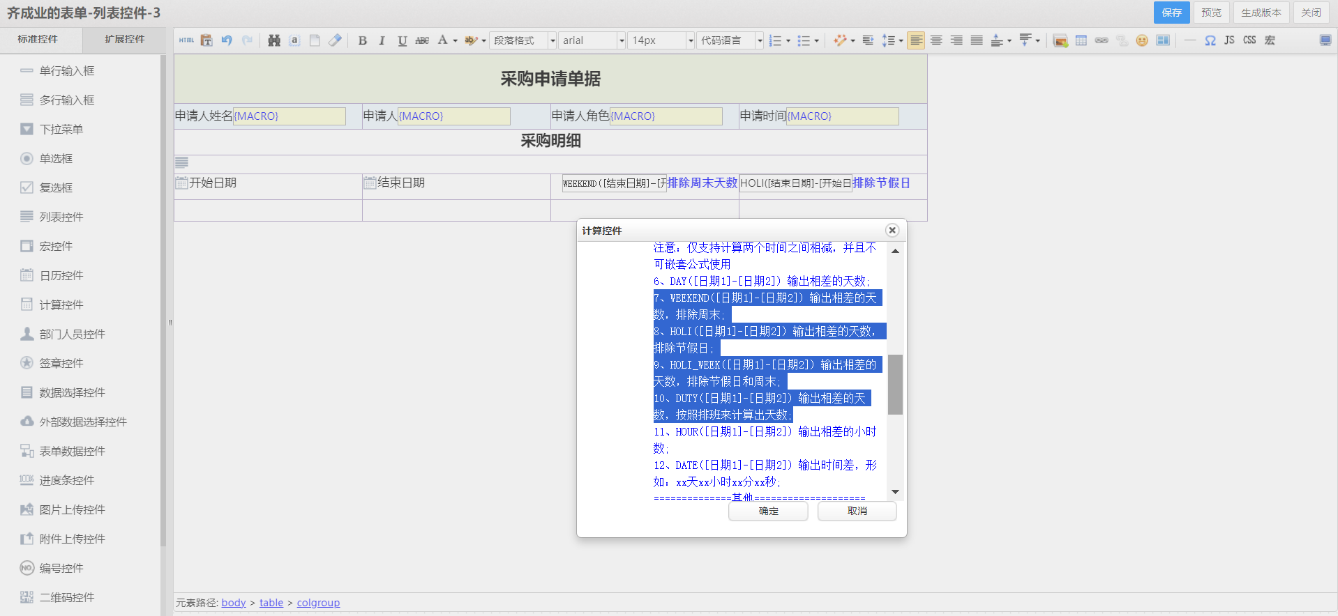Switch to the 扩展控件 tab

(x=125, y=40)
